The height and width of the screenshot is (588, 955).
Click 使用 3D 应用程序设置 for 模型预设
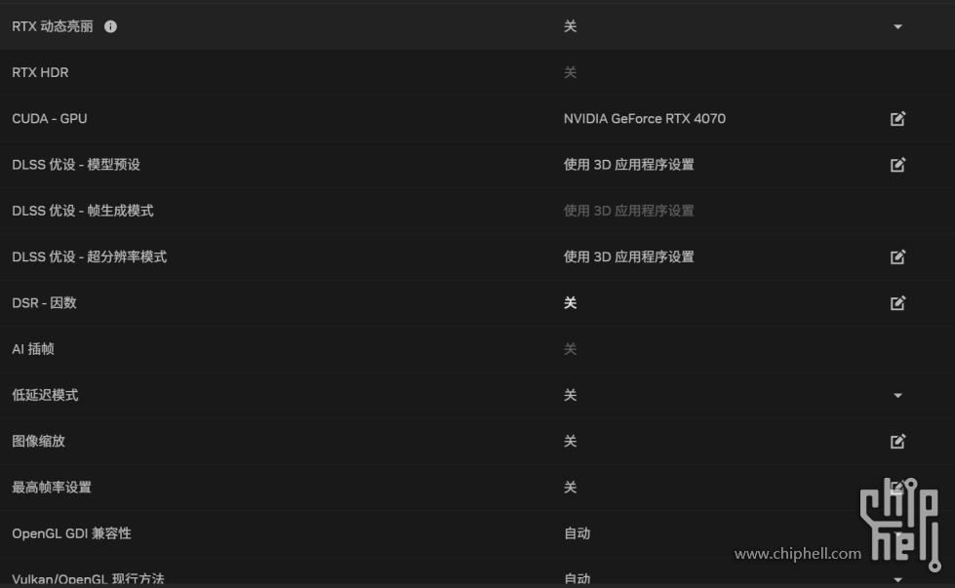pos(628,164)
